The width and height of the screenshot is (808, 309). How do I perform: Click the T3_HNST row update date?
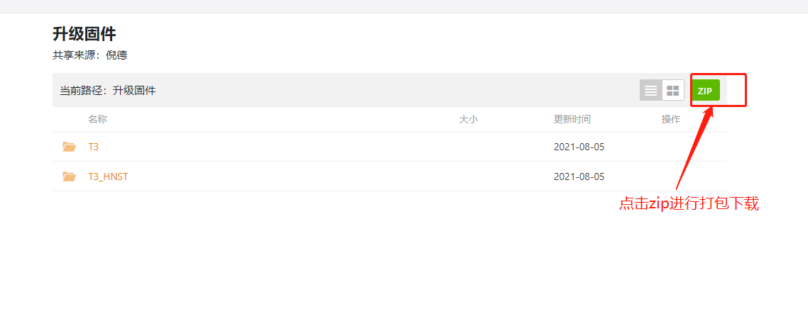click(579, 176)
